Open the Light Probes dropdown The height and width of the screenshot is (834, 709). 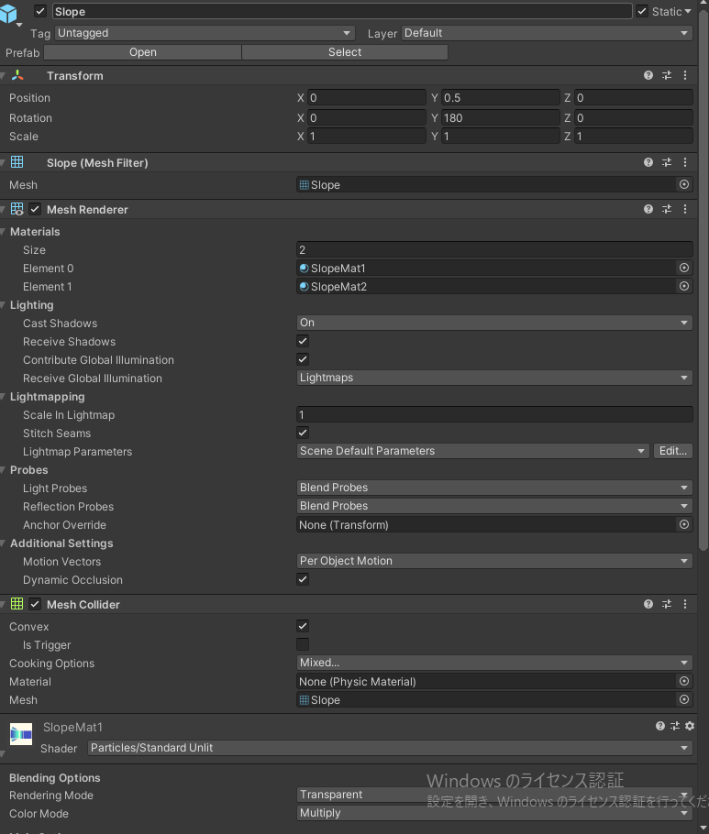(494, 488)
